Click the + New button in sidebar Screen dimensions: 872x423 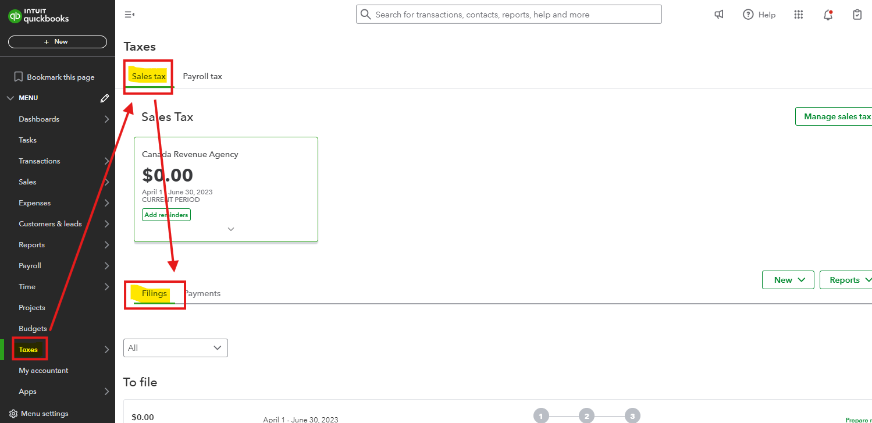coord(58,42)
